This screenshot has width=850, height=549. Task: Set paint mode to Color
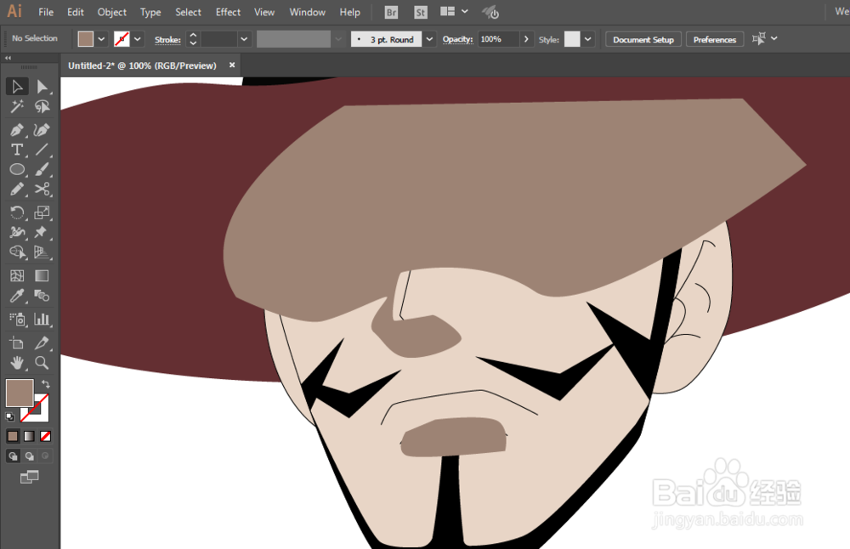click(x=13, y=436)
